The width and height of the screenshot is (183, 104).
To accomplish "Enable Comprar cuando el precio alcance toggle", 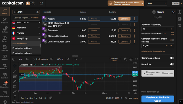I will [172, 40].
